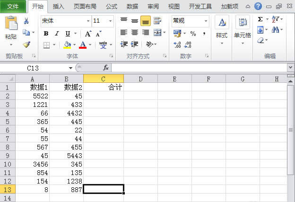Apply yellow fill color bucket

coord(67,45)
